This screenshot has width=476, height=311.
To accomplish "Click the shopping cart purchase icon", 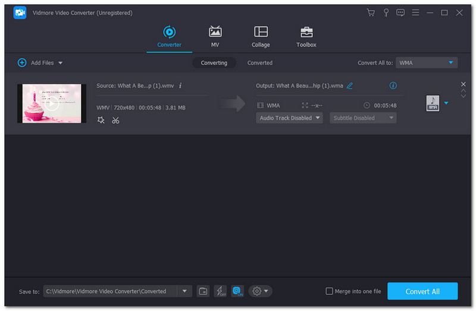I will click(x=371, y=12).
